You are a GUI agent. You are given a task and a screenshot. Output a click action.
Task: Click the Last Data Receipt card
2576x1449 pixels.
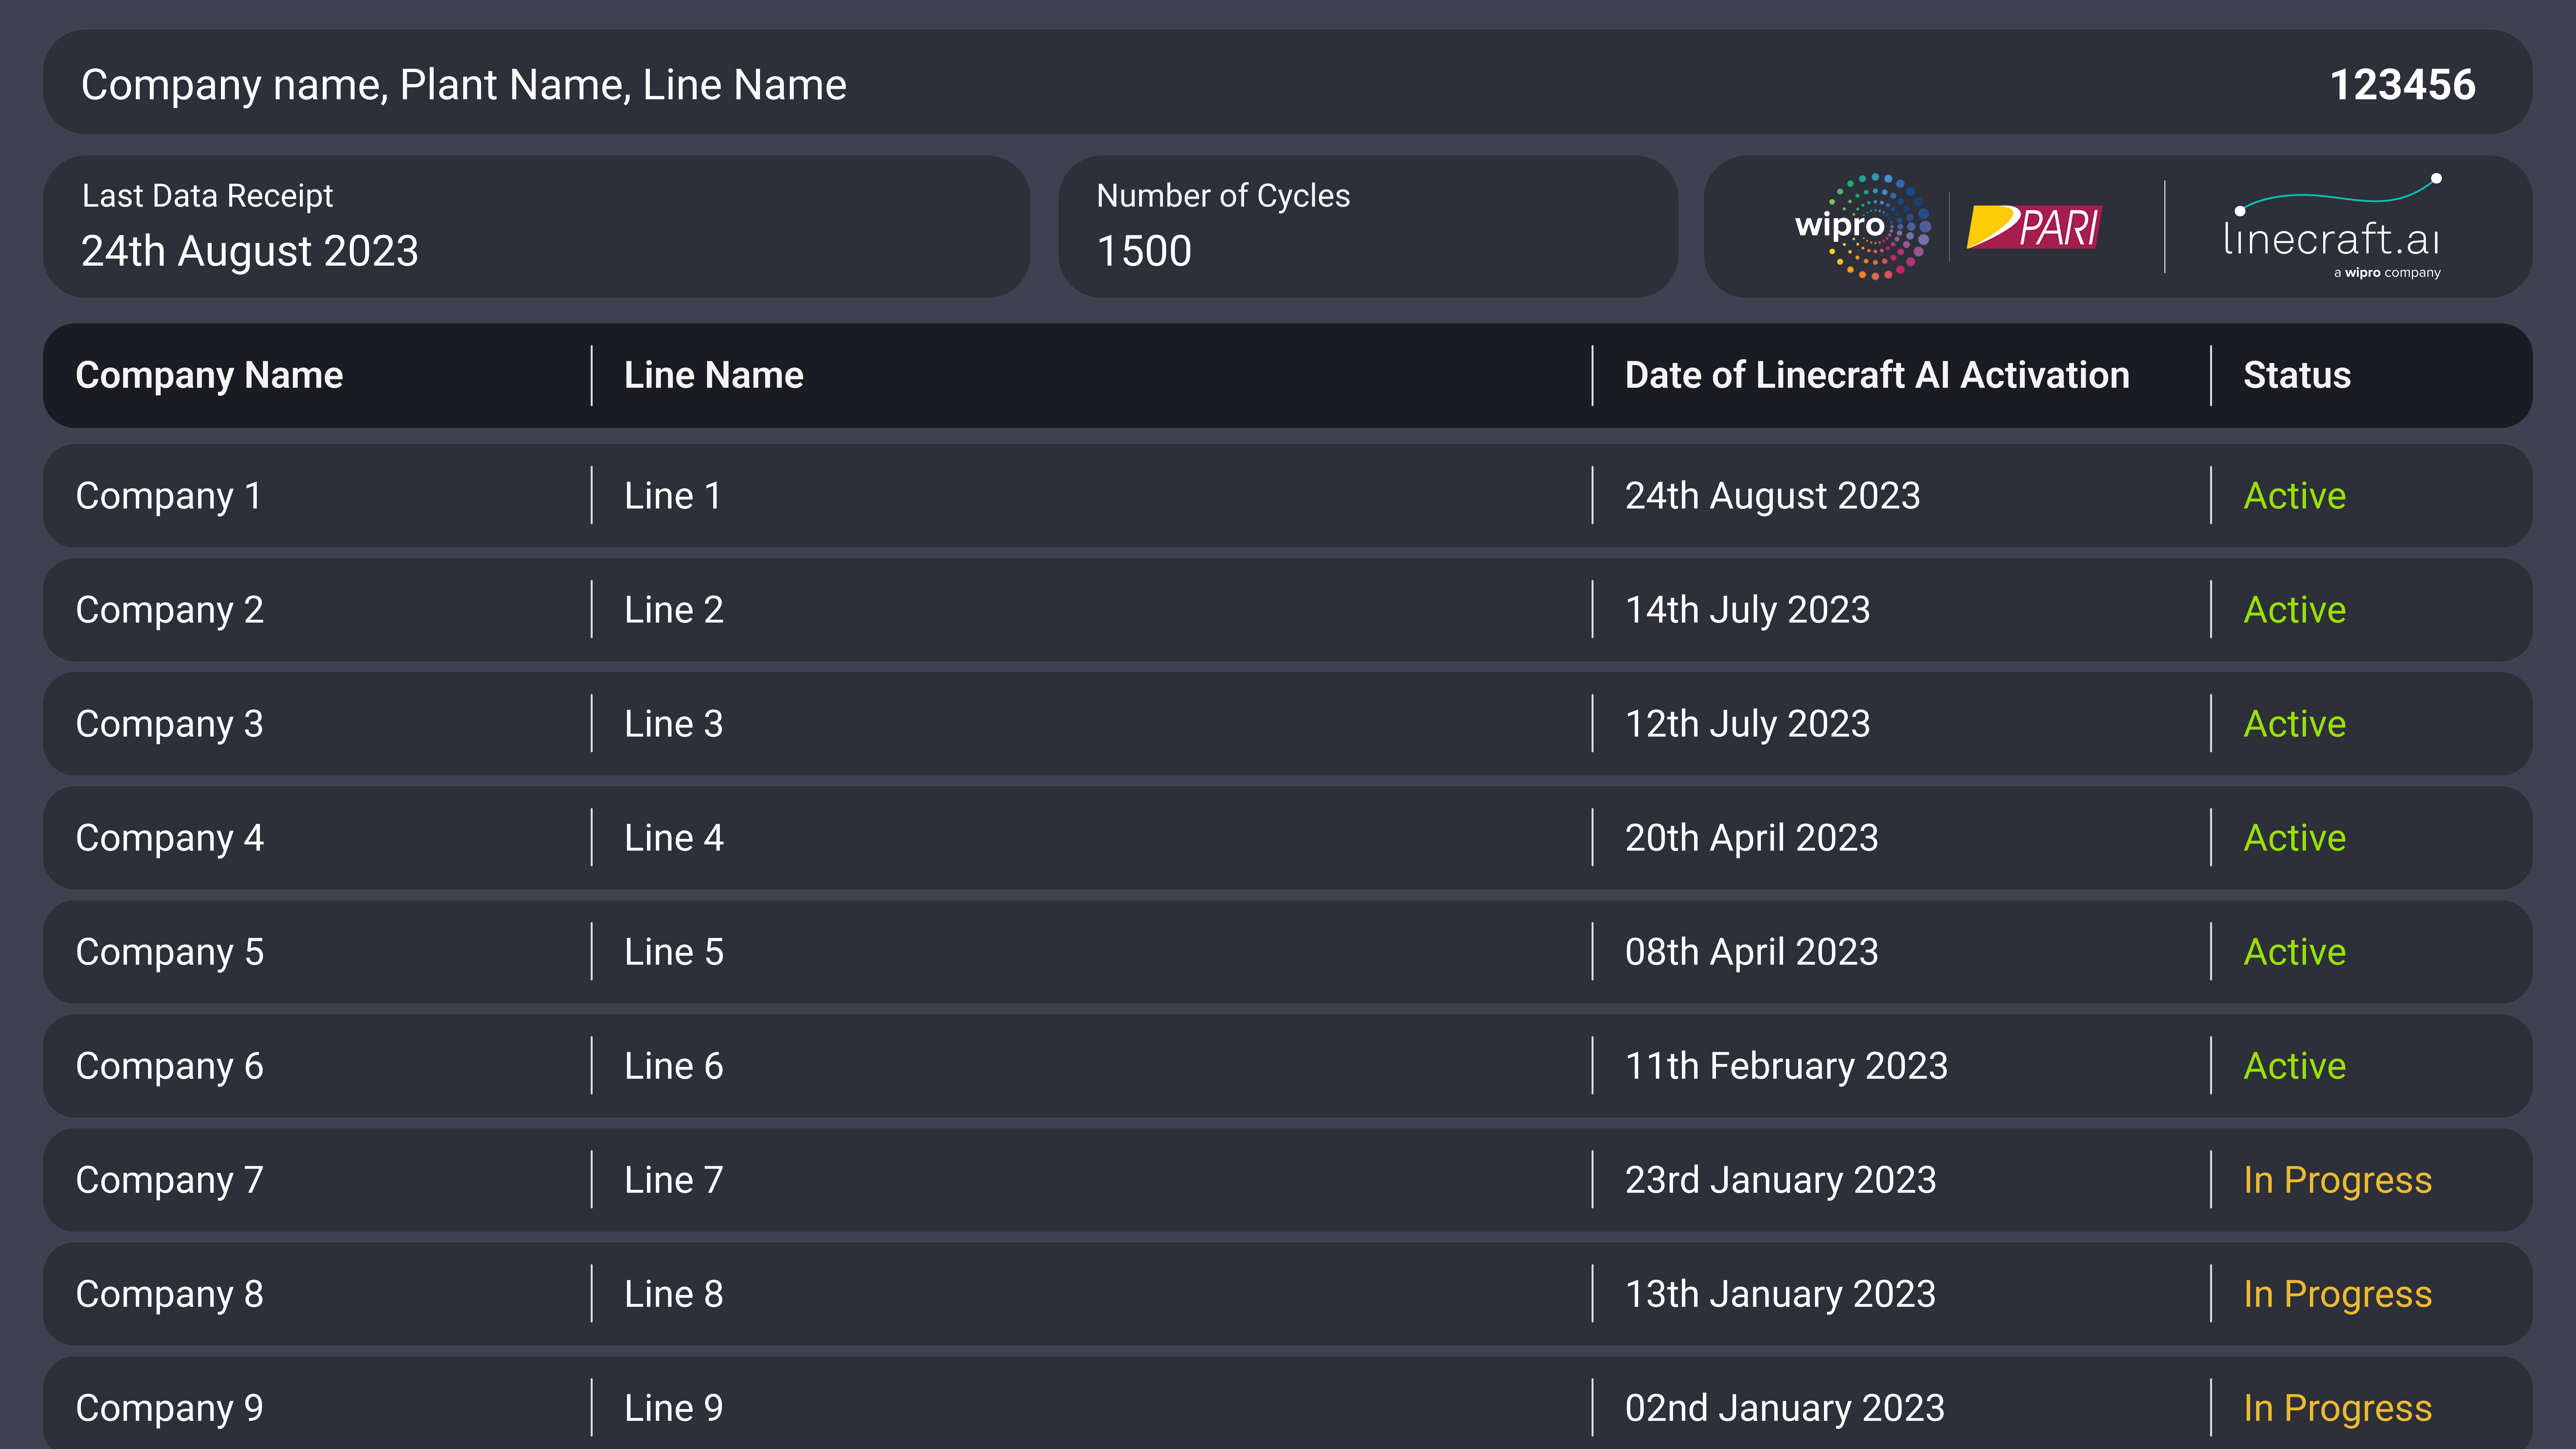536,226
